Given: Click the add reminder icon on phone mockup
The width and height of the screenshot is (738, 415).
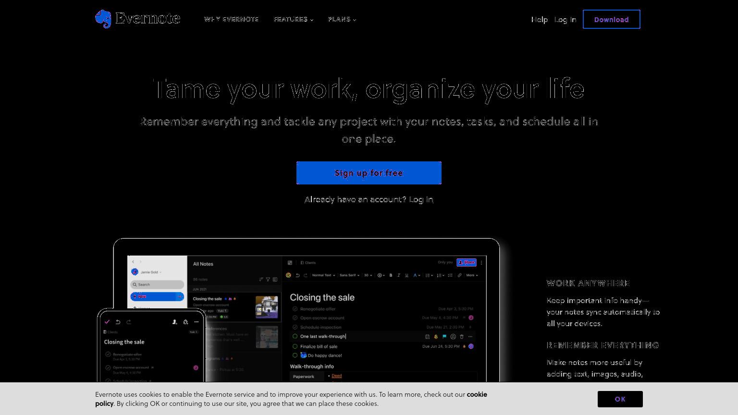Looking at the screenshot, I should click(x=185, y=322).
